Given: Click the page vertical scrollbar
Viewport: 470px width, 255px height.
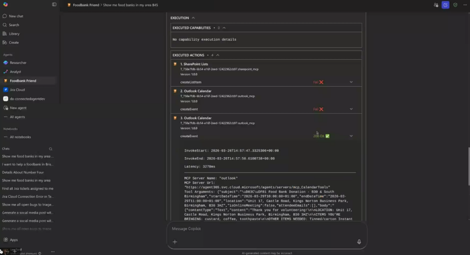Looking at the screenshot, I should (469, 166).
